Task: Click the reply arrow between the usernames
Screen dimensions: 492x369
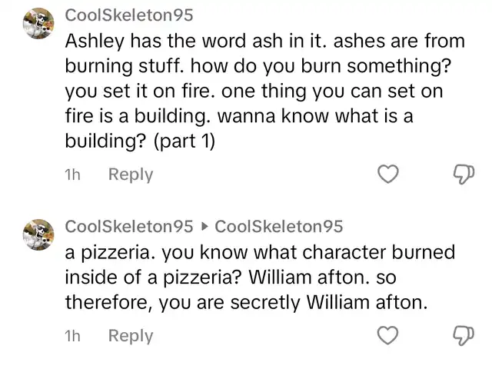Action: coord(204,227)
